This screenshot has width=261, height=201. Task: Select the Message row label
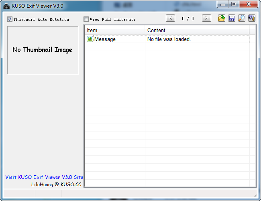coord(105,39)
